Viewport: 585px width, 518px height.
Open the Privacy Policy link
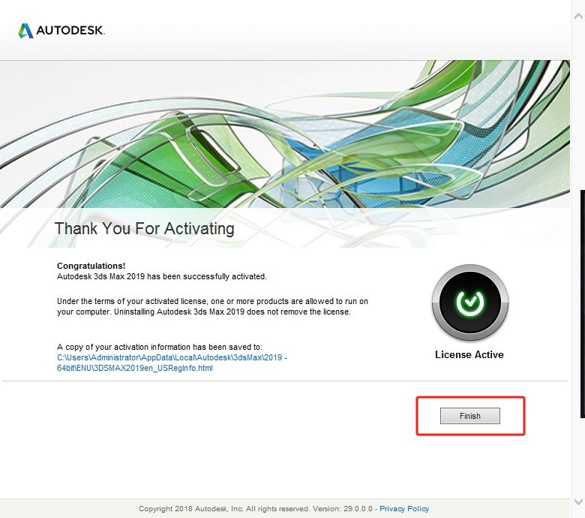404,509
